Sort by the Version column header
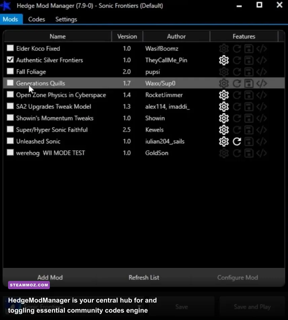288x320 pixels. (x=127, y=37)
